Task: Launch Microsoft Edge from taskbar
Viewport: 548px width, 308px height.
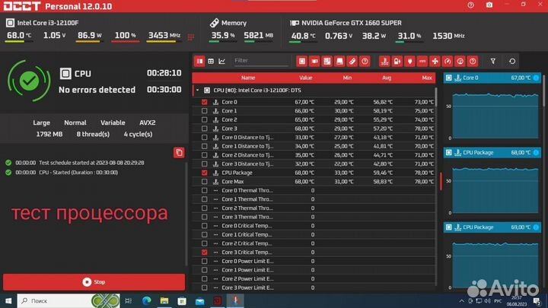Action: point(146,300)
